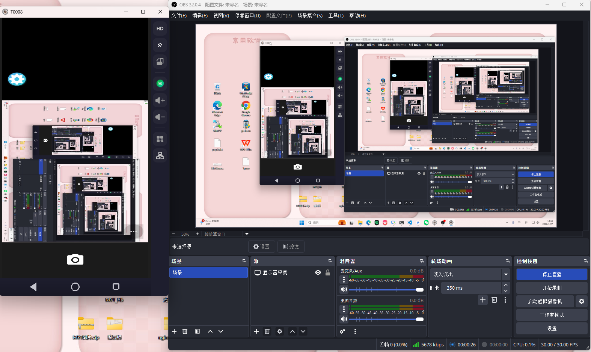Screen dimensions: 591x352
Task: Open scene filters icon in Scenes panel
Action: 198,331
